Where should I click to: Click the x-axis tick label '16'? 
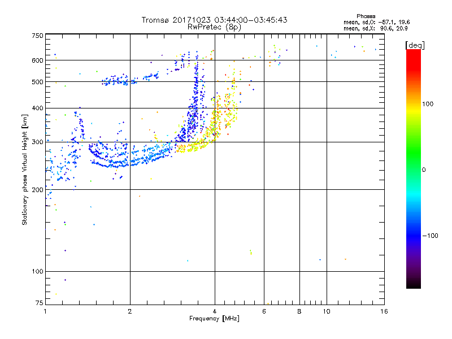pos(384,311)
